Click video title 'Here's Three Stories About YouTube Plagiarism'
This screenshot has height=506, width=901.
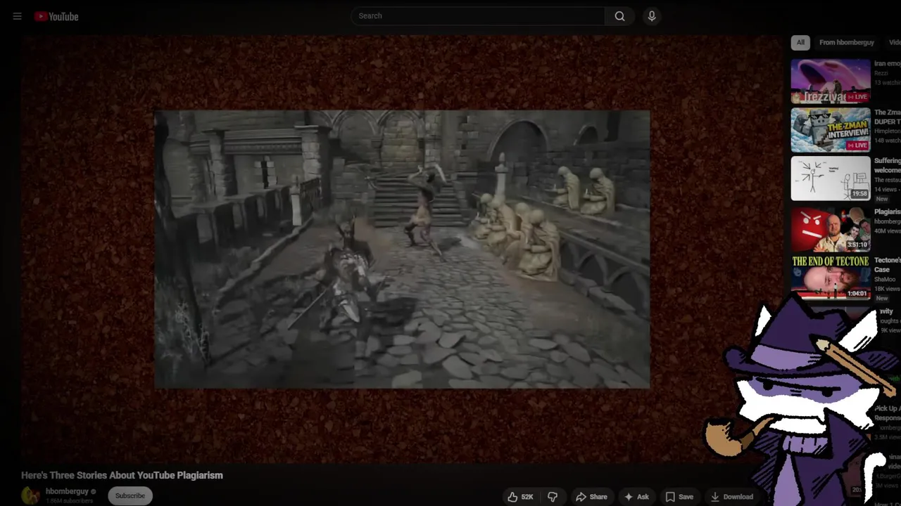pyautogui.click(x=122, y=475)
